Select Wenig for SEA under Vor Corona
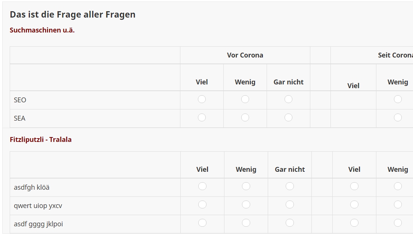The width and height of the screenshot is (413, 242). click(x=245, y=118)
